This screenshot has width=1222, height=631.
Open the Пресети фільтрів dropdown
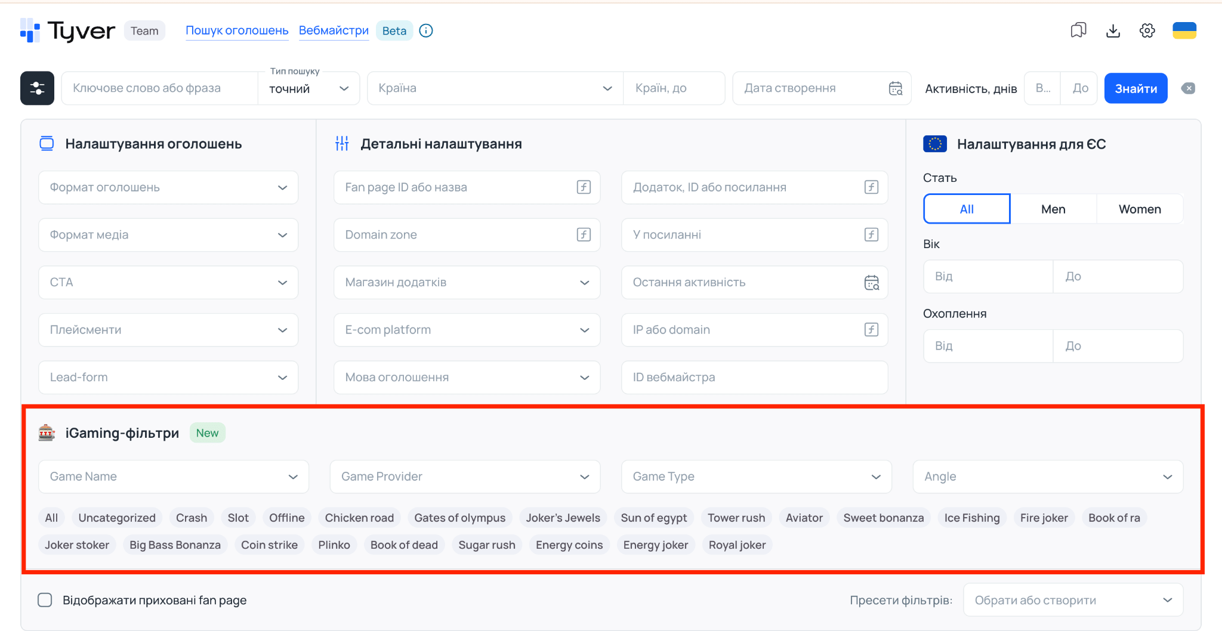(1073, 600)
